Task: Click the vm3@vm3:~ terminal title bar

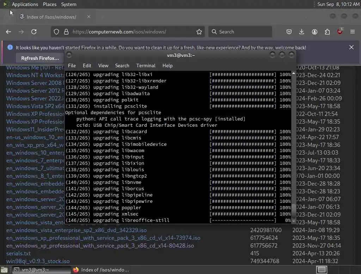Action: (181, 55)
